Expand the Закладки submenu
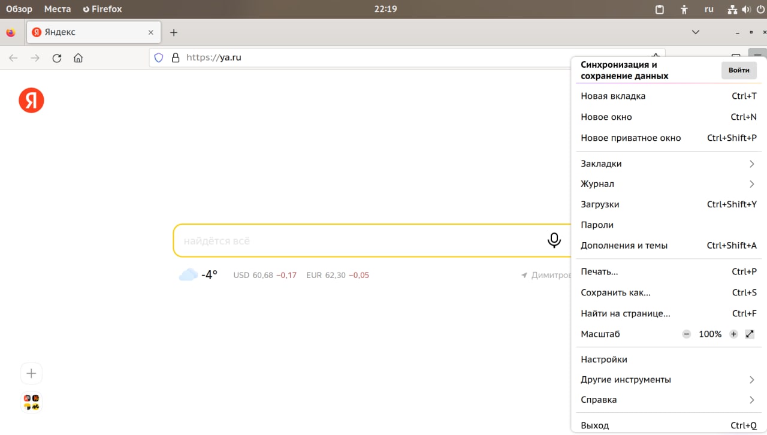Screen dimensions: 767x435 668,164
